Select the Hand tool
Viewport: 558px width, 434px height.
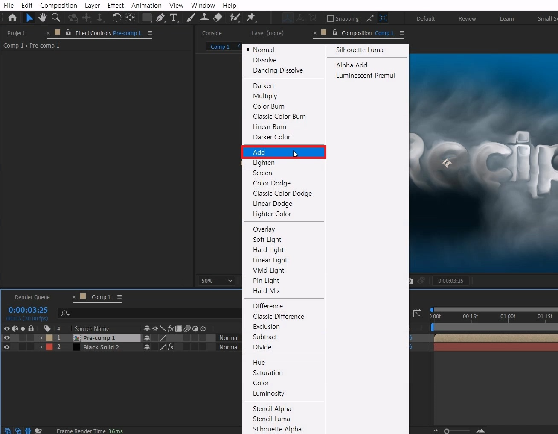[42, 18]
